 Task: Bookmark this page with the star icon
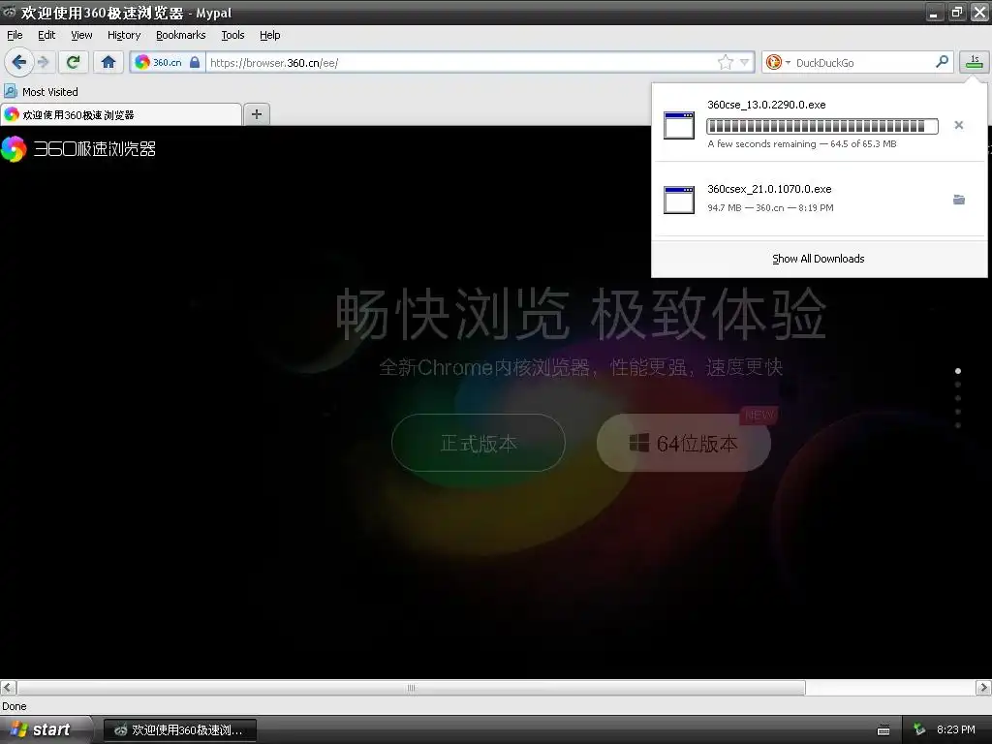click(x=725, y=62)
